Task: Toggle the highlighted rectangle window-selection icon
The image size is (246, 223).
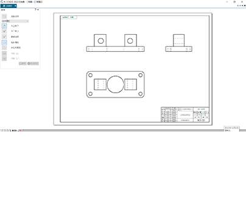Action: (x=4, y=42)
